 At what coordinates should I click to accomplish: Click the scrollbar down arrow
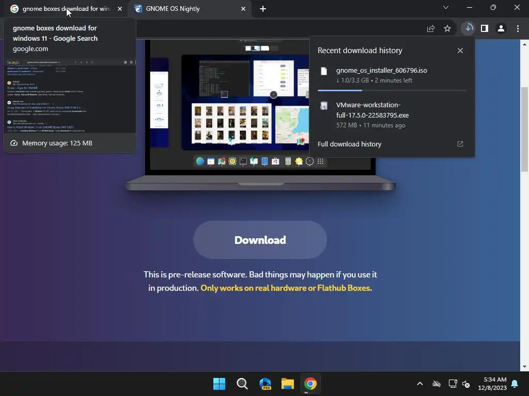(x=524, y=367)
